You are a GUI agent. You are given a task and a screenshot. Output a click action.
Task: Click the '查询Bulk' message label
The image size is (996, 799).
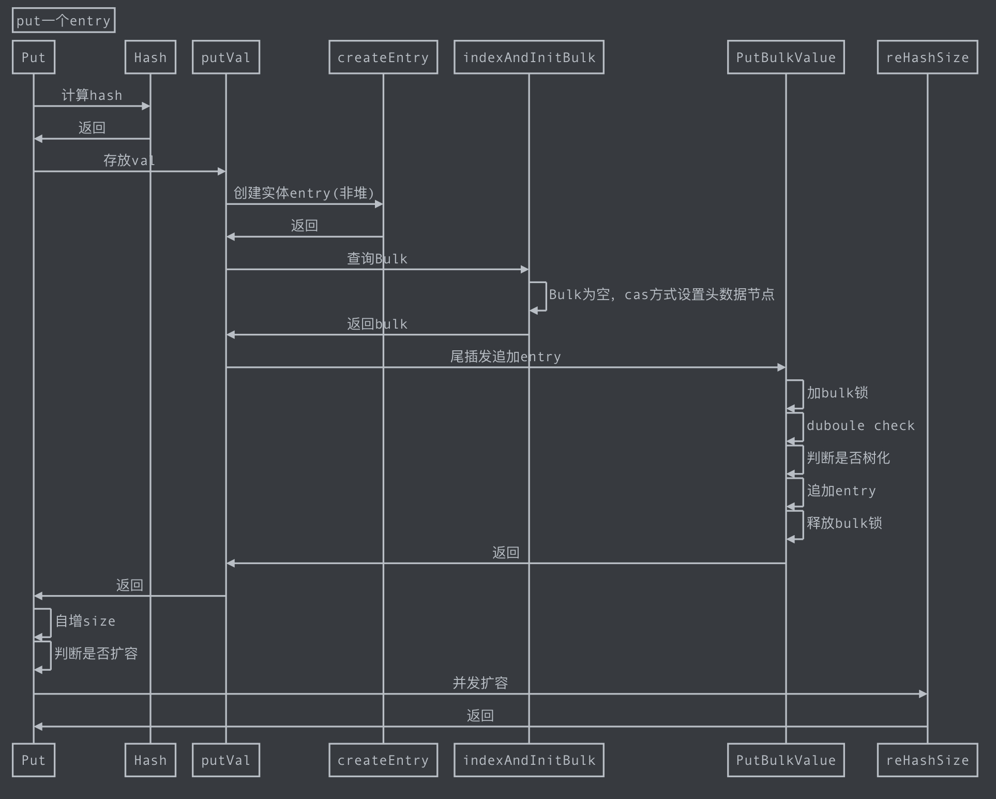(377, 259)
